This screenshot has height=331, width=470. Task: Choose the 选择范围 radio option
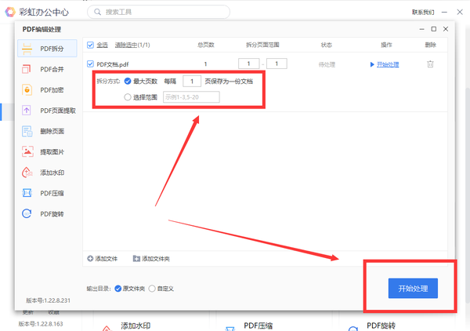[x=128, y=97]
